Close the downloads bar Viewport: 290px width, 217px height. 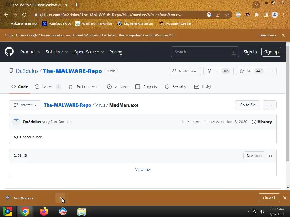[x=285, y=198]
